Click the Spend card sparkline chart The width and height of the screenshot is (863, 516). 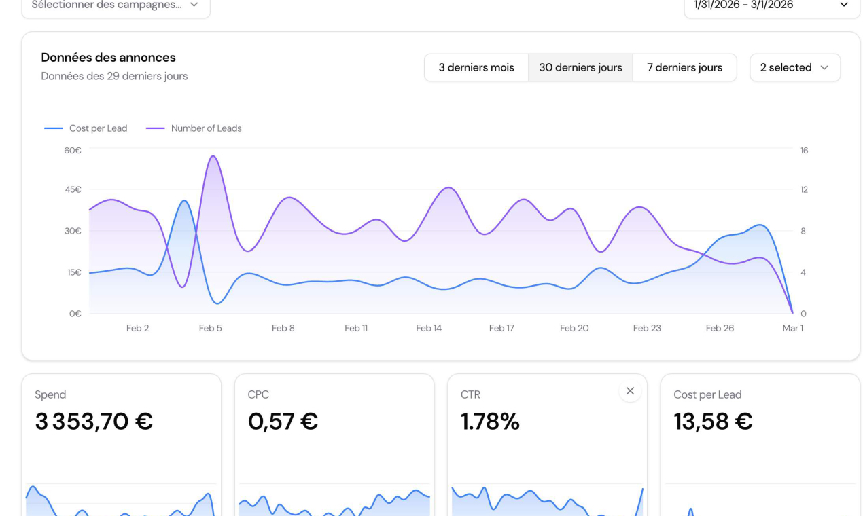(121, 502)
